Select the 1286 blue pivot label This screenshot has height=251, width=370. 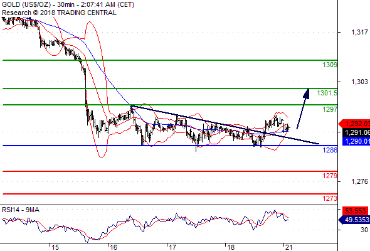click(x=330, y=150)
